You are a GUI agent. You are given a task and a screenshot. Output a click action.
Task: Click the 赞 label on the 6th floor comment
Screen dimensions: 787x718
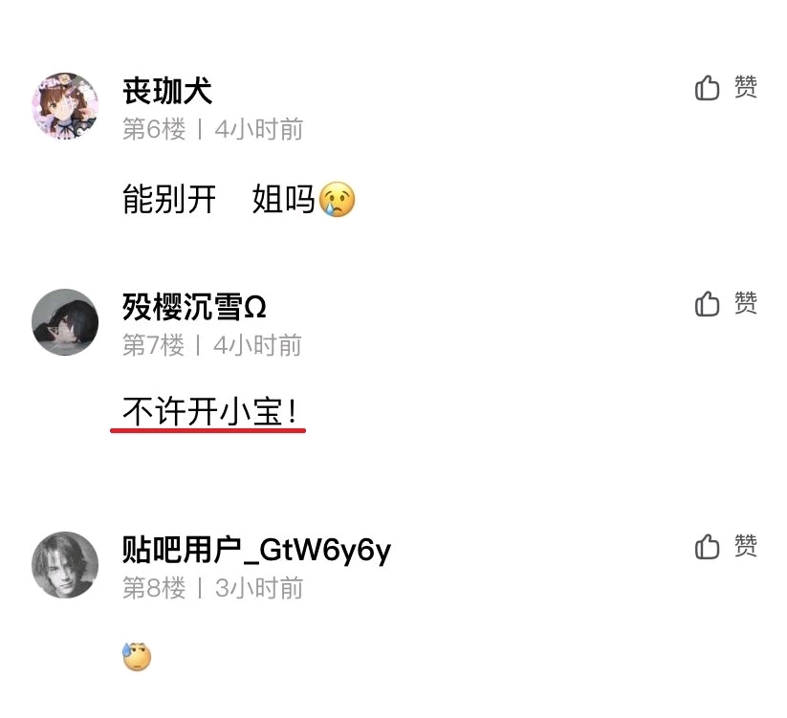[746, 87]
